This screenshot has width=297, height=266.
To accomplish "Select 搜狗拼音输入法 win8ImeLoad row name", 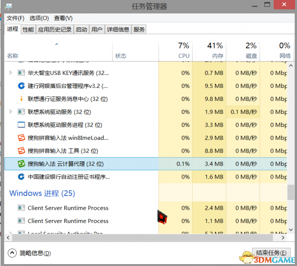I will pos(68,138).
